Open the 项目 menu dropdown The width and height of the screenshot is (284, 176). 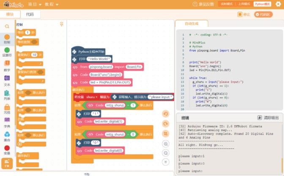pos(35,4)
